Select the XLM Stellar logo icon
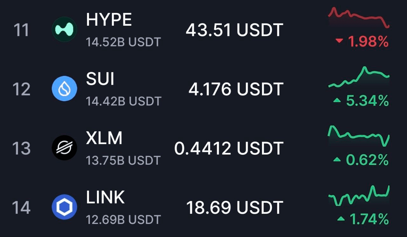This screenshot has height=237, width=407. (x=65, y=148)
